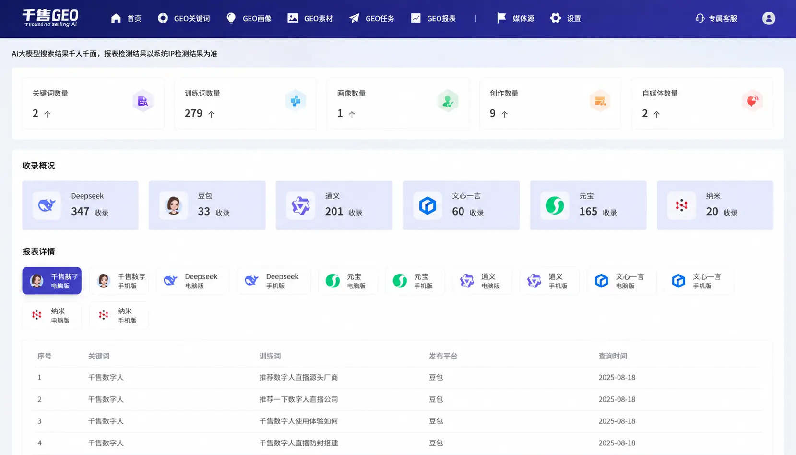Select the Deepseek 手机版 tab
The height and width of the screenshot is (455, 796).
(274, 281)
